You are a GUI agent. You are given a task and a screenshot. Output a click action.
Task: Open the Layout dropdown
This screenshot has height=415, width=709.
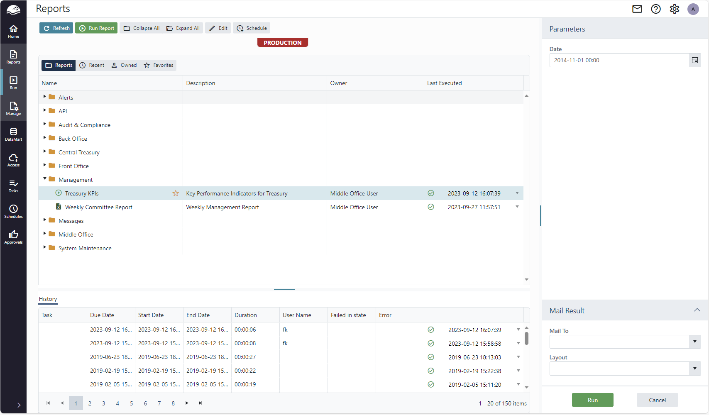[x=695, y=369]
